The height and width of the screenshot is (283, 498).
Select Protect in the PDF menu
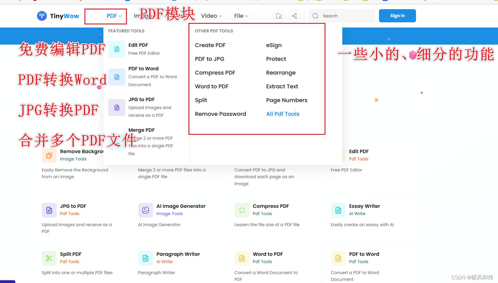pyautogui.click(x=276, y=59)
